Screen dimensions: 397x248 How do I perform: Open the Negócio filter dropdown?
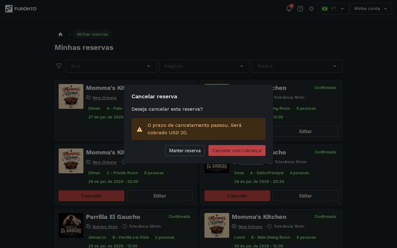point(204,66)
